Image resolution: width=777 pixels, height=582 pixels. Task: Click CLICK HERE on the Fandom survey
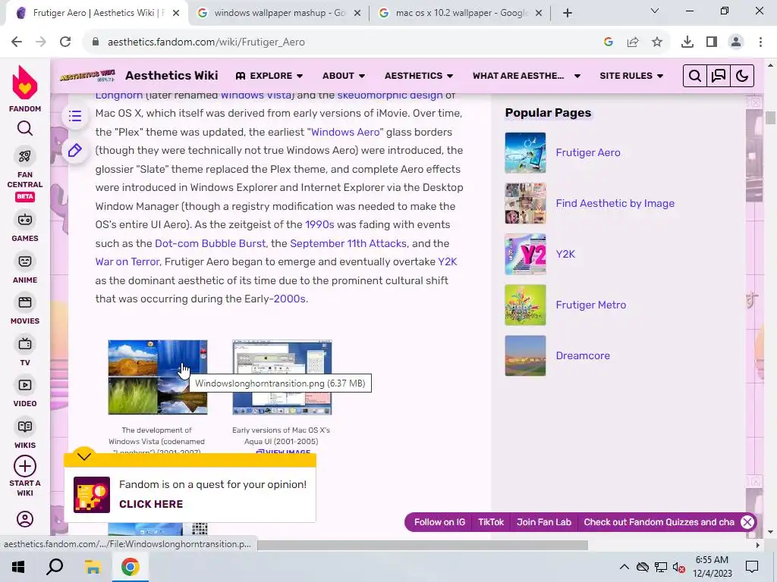pos(151,504)
